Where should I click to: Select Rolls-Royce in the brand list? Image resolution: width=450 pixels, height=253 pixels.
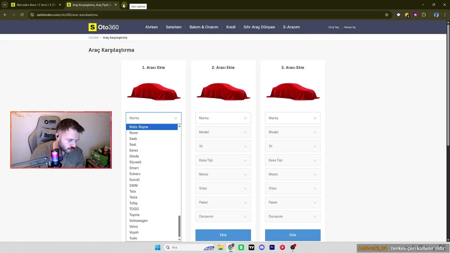[x=152, y=127]
